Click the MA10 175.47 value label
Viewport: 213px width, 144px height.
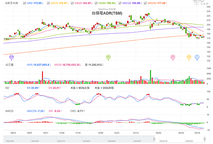pos(60,3)
